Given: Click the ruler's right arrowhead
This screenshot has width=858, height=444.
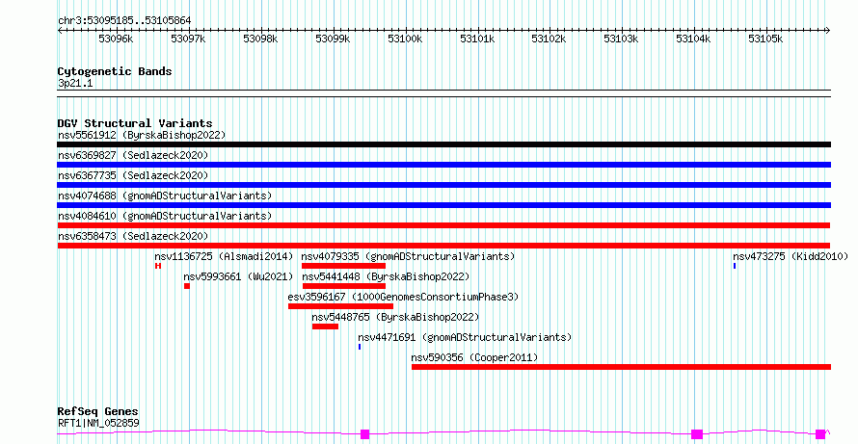Looking at the screenshot, I should (828, 31).
